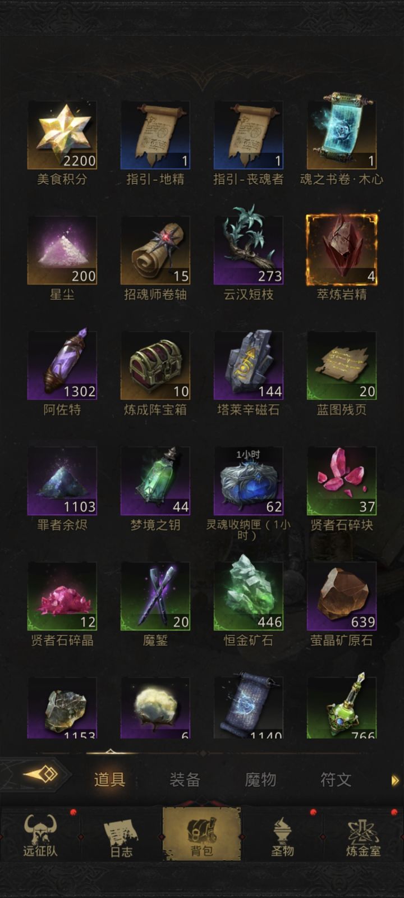Open the 指引-地精 scroll item
Screen dimensions: 404x898
[x=155, y=135]
